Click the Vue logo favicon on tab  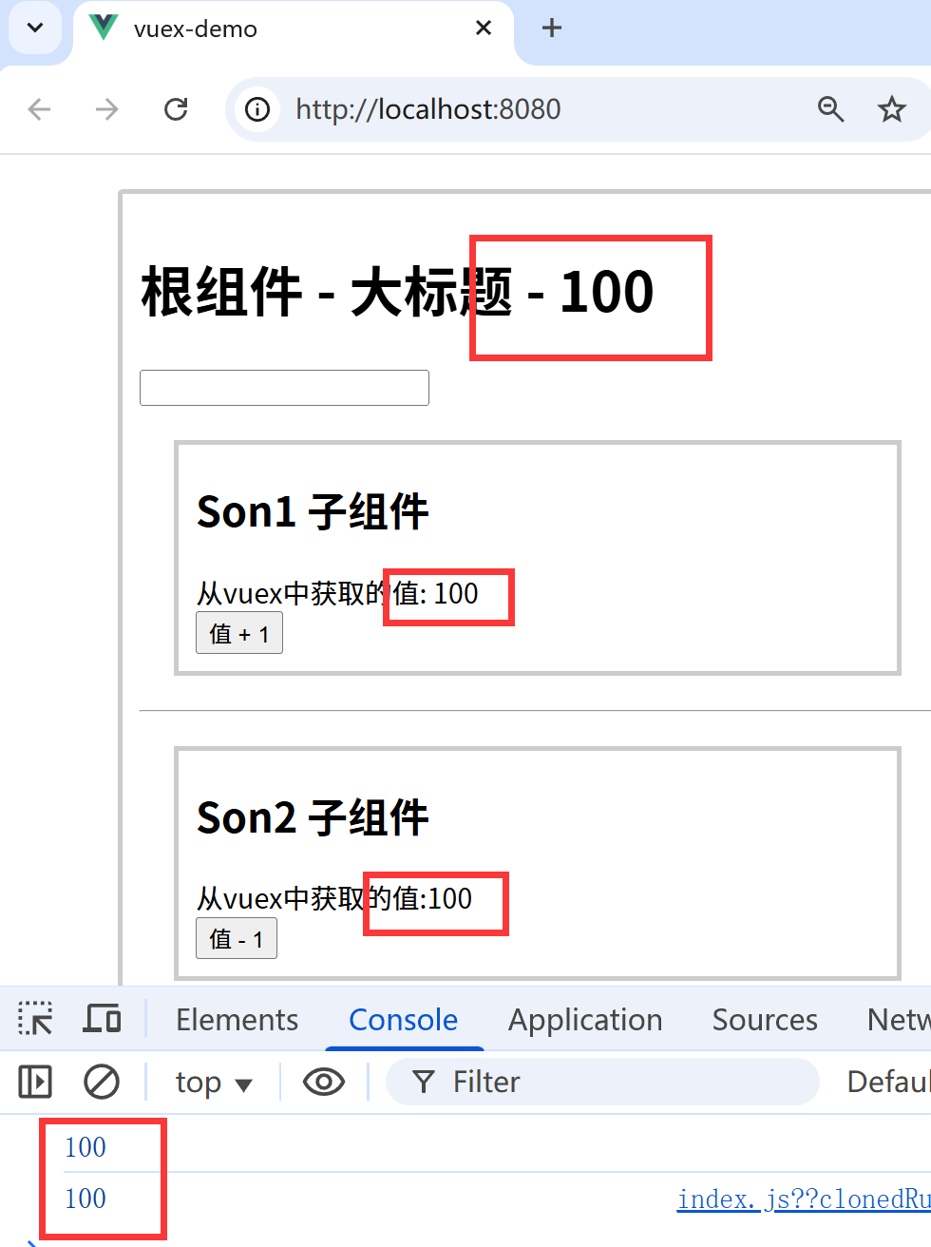104,28
